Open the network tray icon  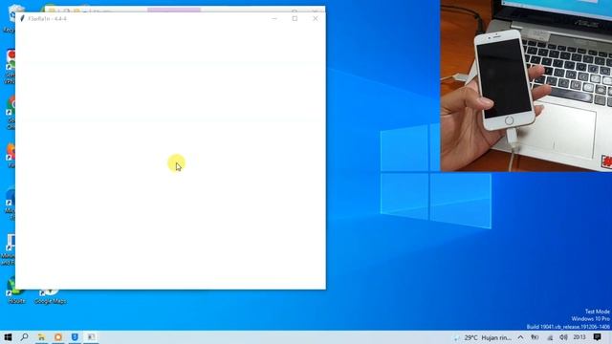[x=550, y=337]
